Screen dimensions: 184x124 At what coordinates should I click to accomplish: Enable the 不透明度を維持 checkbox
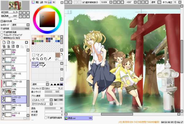(x=46, y=118)
